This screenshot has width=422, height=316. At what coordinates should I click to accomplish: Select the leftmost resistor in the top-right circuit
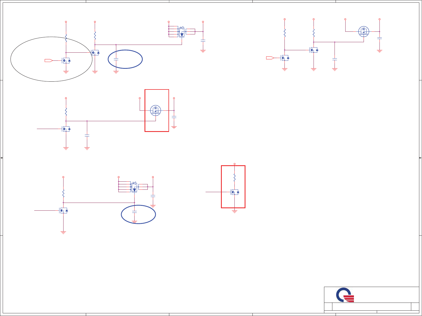(x=285, y=33)
